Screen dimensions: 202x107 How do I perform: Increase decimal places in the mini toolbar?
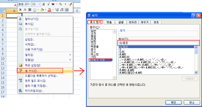click(x=57, y=10)
